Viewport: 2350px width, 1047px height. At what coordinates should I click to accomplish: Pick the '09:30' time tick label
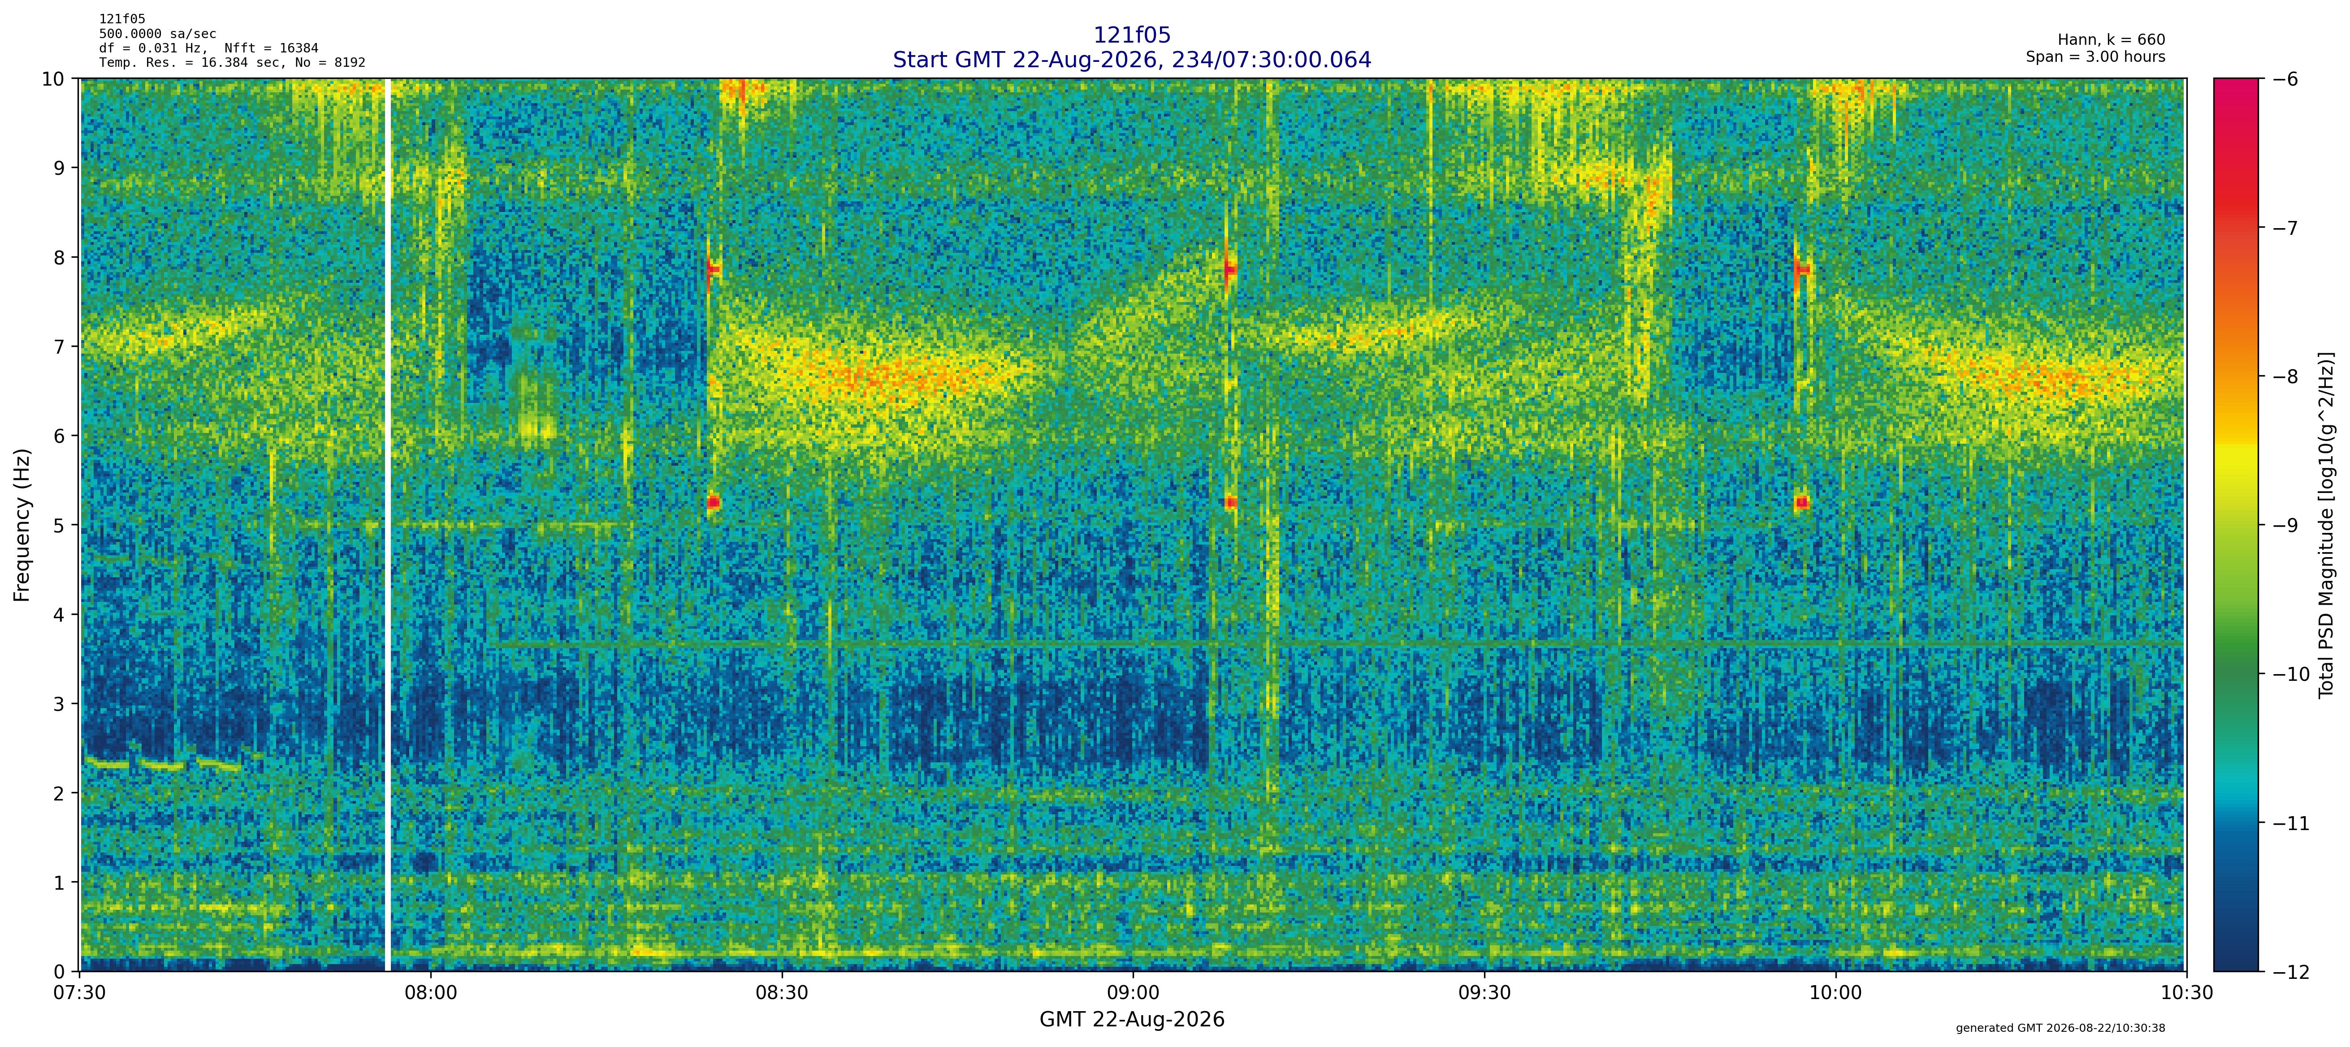pyautogui.click(x=1484, y=992)
